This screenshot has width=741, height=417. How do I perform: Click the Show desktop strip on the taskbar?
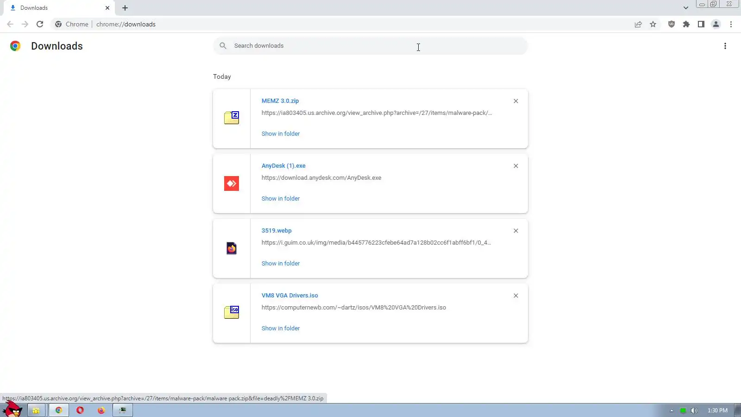(737, 410)
